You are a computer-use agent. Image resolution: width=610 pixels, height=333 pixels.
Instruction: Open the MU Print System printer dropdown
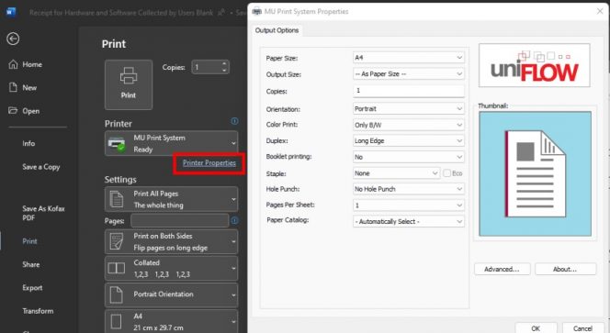point(171,143)
